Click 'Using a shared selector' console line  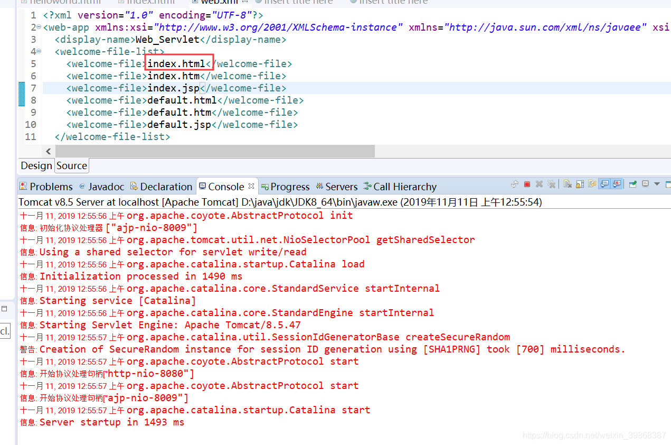163,252
